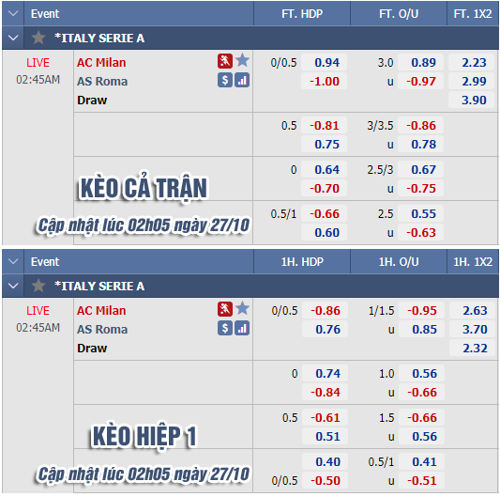The width and height of the screenshot is (500, 497).
Task: Click the red live-match icon in full-time AC Milan row
Action: click(x=225, y=61)
